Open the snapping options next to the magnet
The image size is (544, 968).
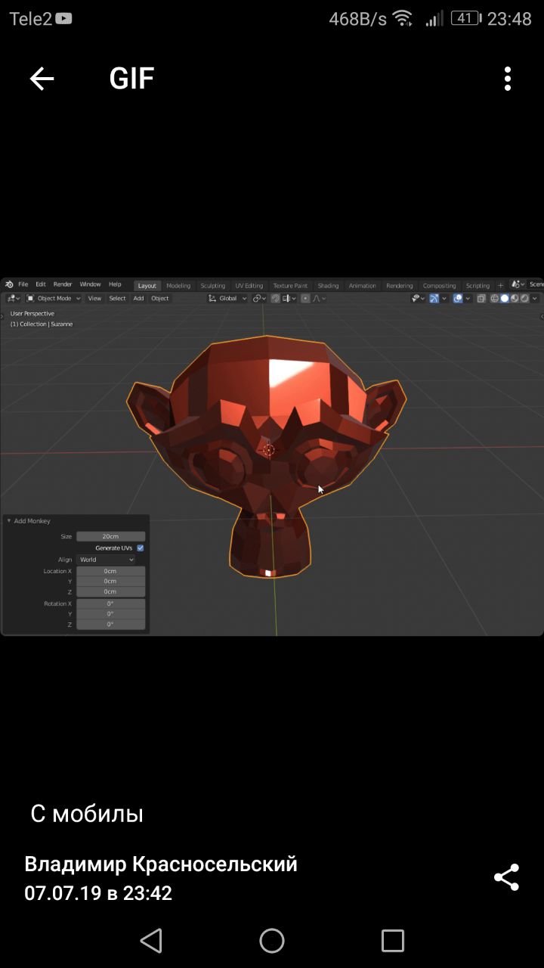coord(289,299)
